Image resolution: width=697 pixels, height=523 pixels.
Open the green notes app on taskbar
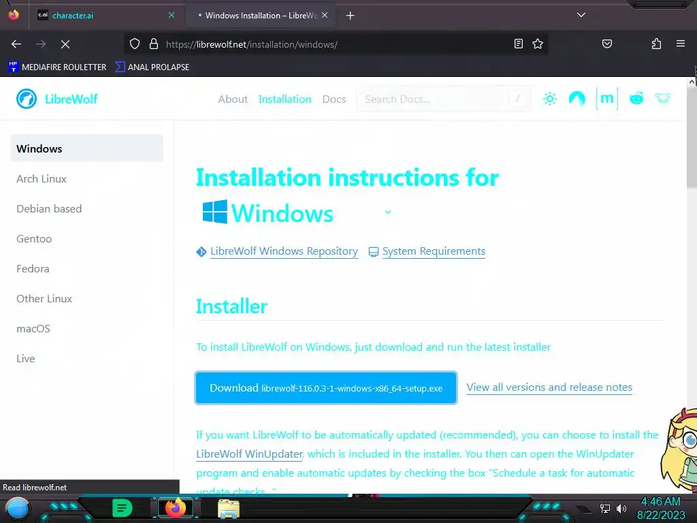[123, 508]
